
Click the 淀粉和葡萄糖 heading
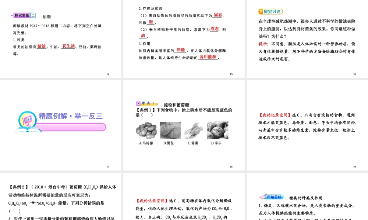[177, 105]
